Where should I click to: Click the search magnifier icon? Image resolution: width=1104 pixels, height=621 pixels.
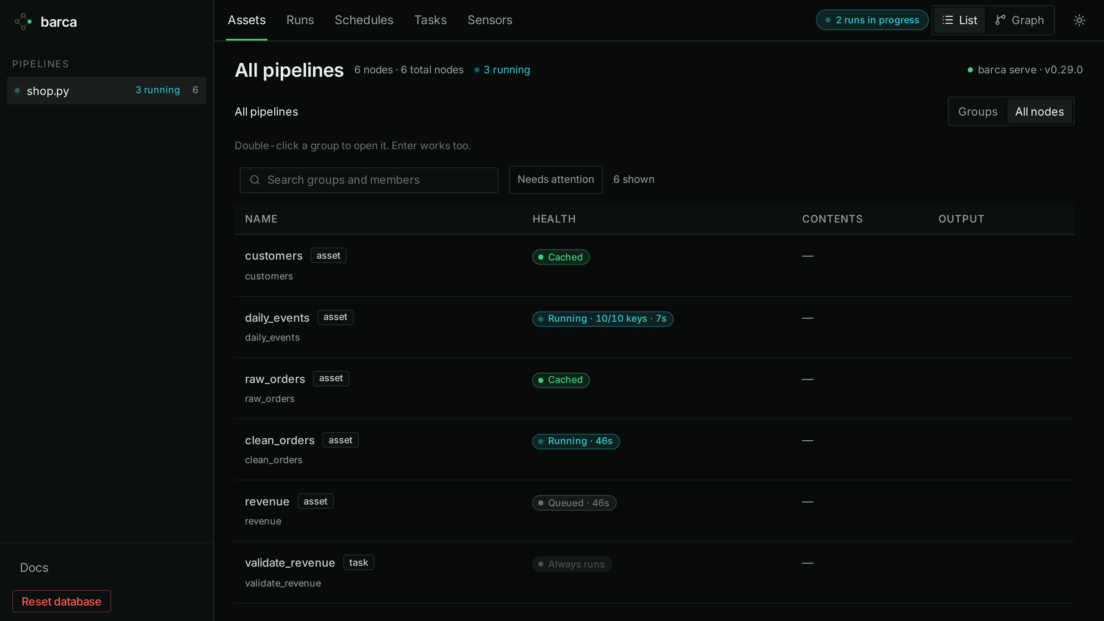(255, 180)
